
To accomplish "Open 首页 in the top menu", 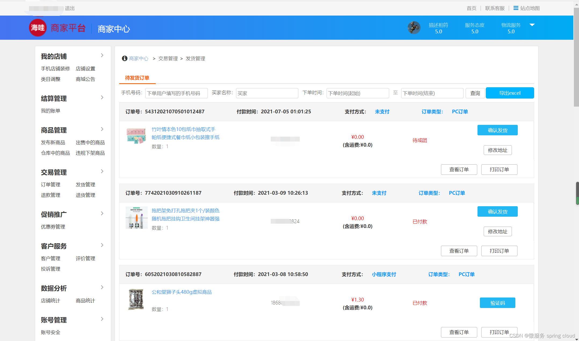I will click(x=471, y=8).
